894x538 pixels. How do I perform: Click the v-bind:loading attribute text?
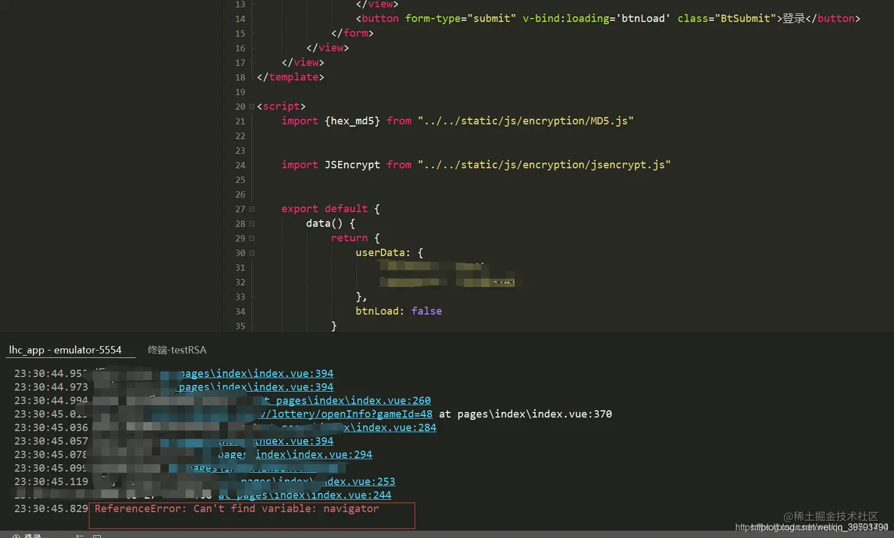[597, 18]
